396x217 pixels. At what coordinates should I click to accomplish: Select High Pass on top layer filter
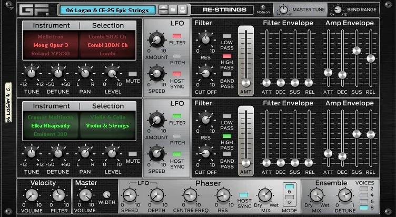[227, 56]
